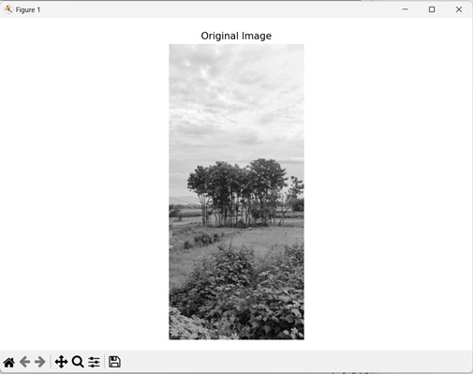Viewport: 473px width, 374px height.
Task: Close the Figure 1 window
Action: 459,9
